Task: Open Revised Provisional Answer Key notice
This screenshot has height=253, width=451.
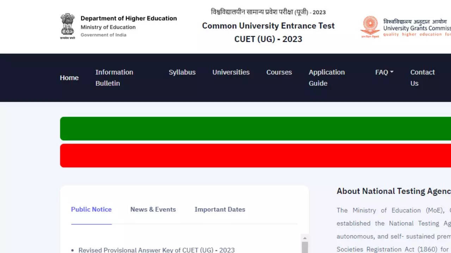Action: [x=156, y=250]
